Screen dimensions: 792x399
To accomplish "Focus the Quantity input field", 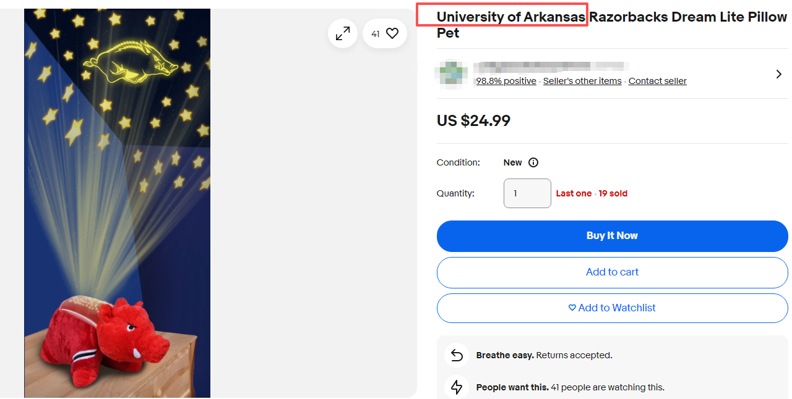I will 527,193.
